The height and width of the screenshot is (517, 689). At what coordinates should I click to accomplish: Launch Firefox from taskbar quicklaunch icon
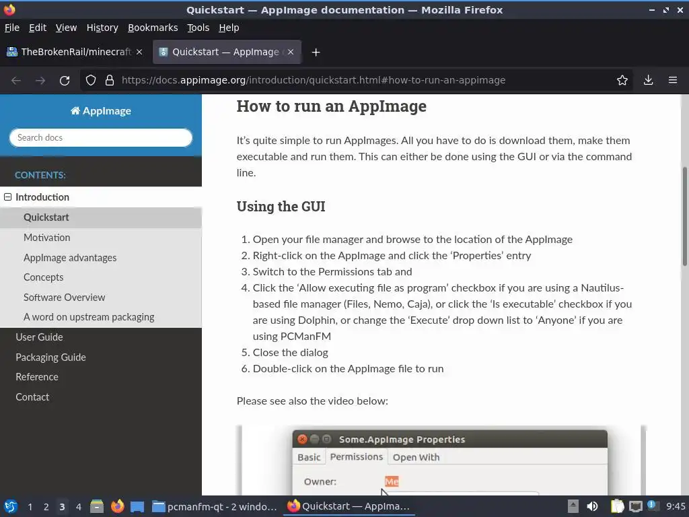pyautogui.click(x=117, y=506)
